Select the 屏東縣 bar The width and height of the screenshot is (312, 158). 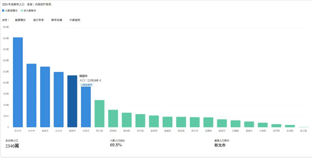113,118
